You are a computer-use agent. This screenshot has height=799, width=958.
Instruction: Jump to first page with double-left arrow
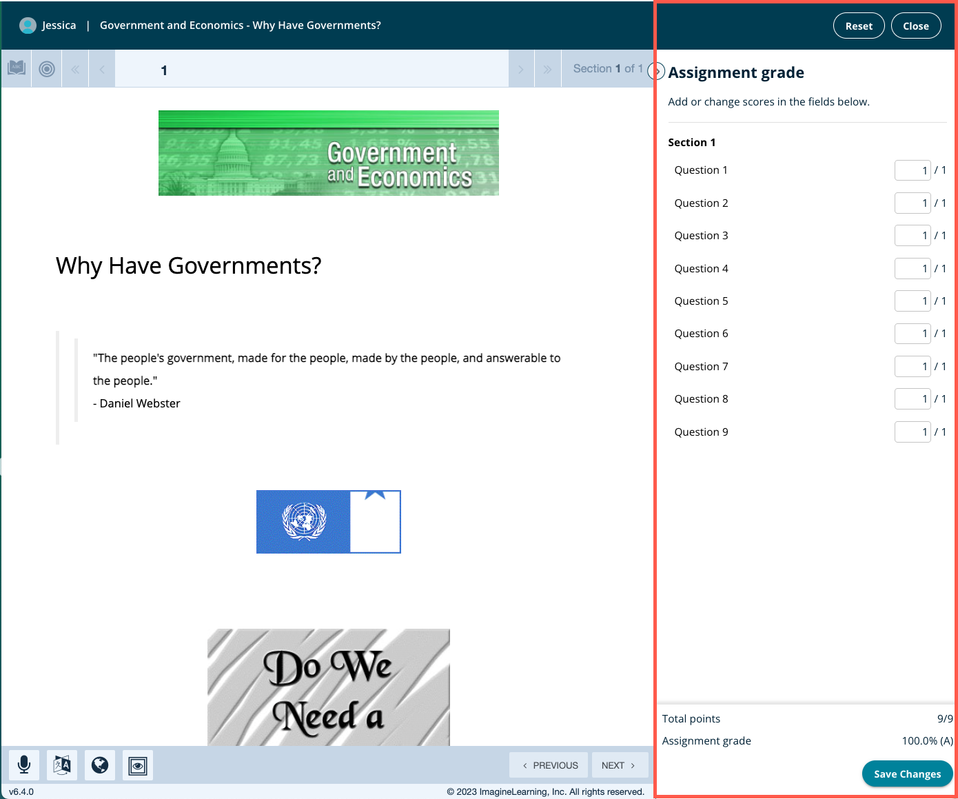[75, 68]
